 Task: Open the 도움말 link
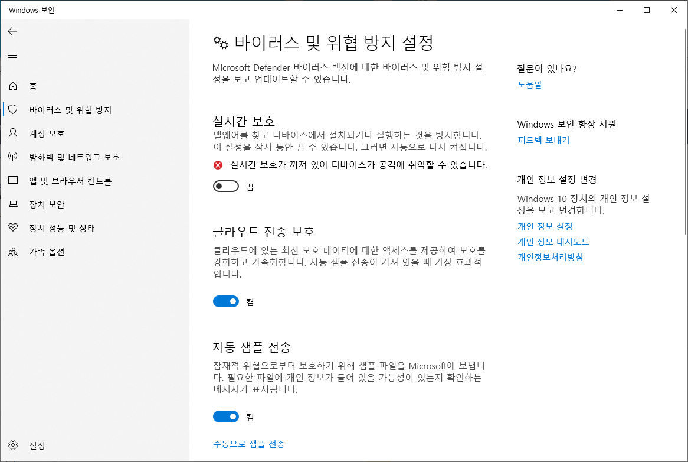click(530, 84)
